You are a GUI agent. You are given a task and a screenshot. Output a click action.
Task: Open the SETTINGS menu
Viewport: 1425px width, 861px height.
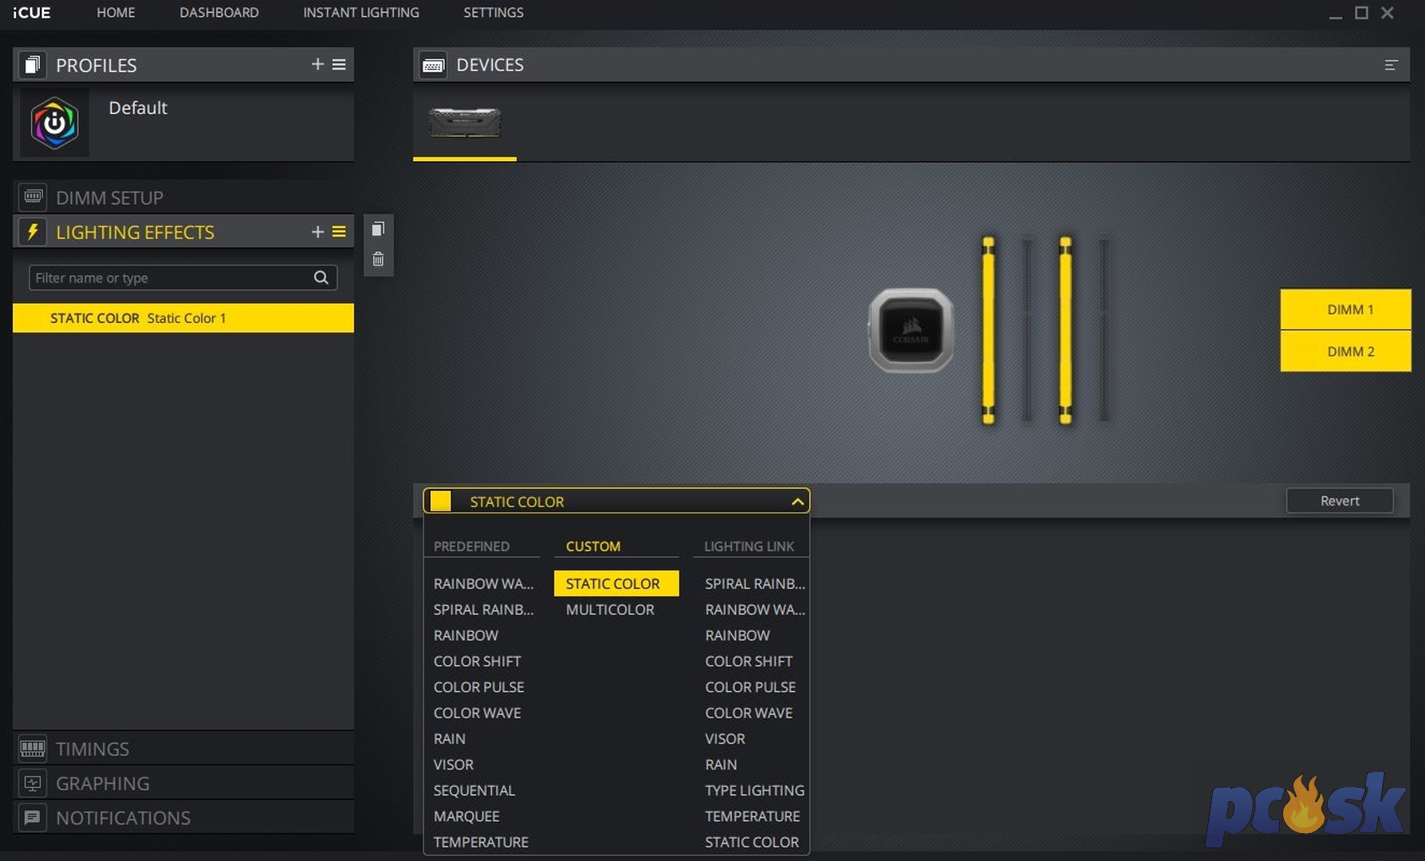coord(493,13)
